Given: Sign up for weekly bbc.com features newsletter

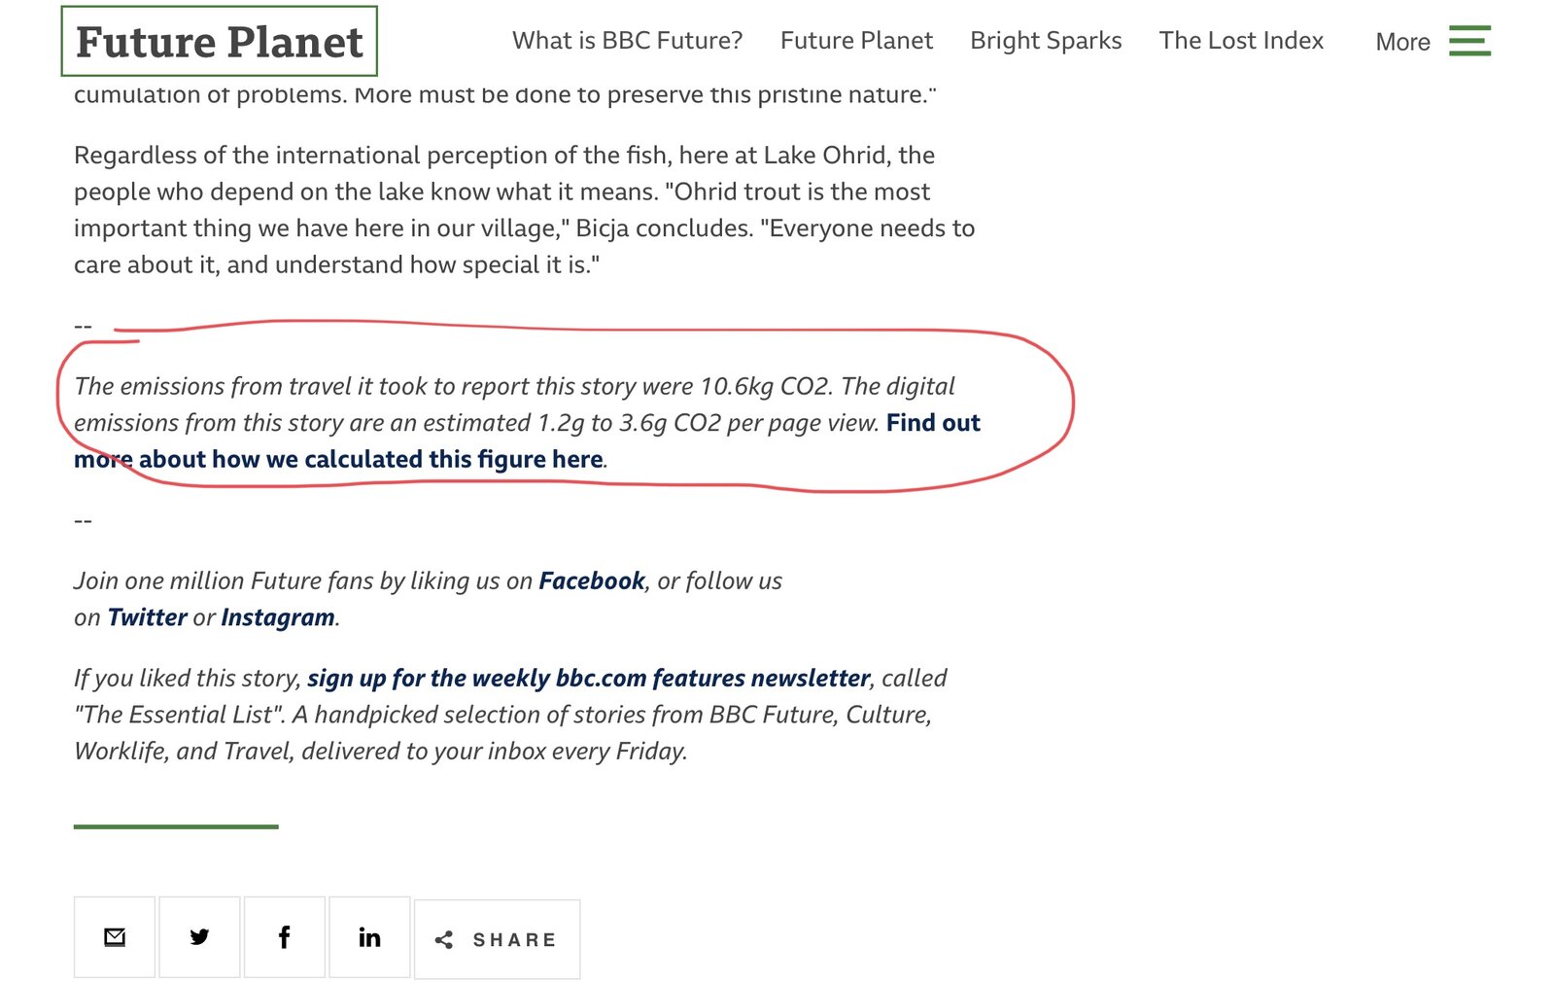Looking at the screenshot, I should [589, 678].
